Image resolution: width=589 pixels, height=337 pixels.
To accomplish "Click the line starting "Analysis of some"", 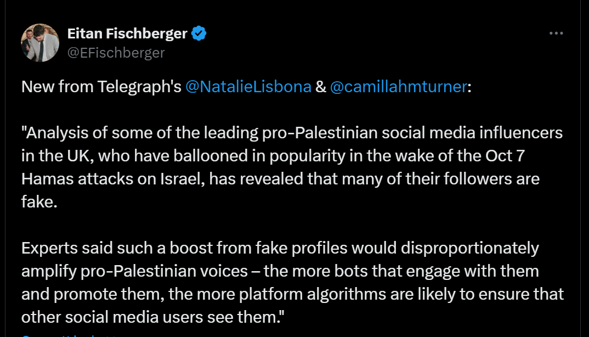I will (x=292, y=133).
